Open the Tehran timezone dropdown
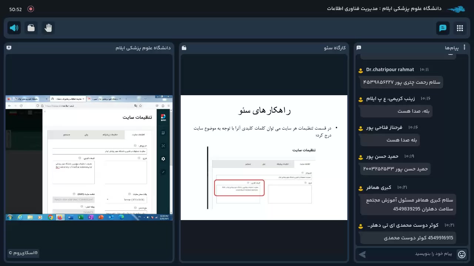This screenshot has height=266, width=474. pyautogui.click(x=126, y=199)
